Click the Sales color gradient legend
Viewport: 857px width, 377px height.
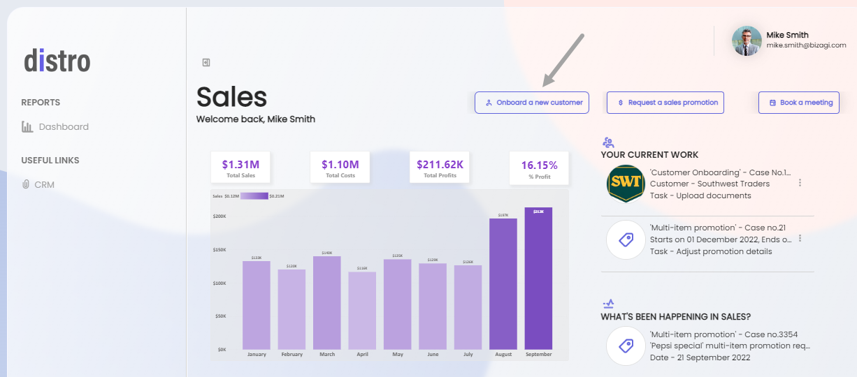tap(254, 197)
